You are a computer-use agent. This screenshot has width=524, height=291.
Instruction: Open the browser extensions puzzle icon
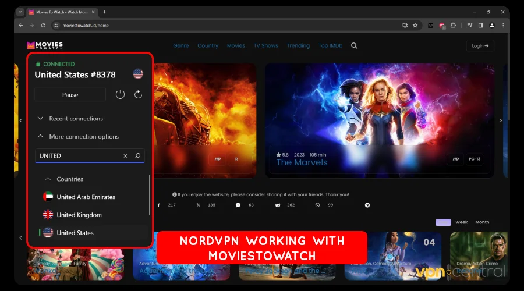pos(453,26)
